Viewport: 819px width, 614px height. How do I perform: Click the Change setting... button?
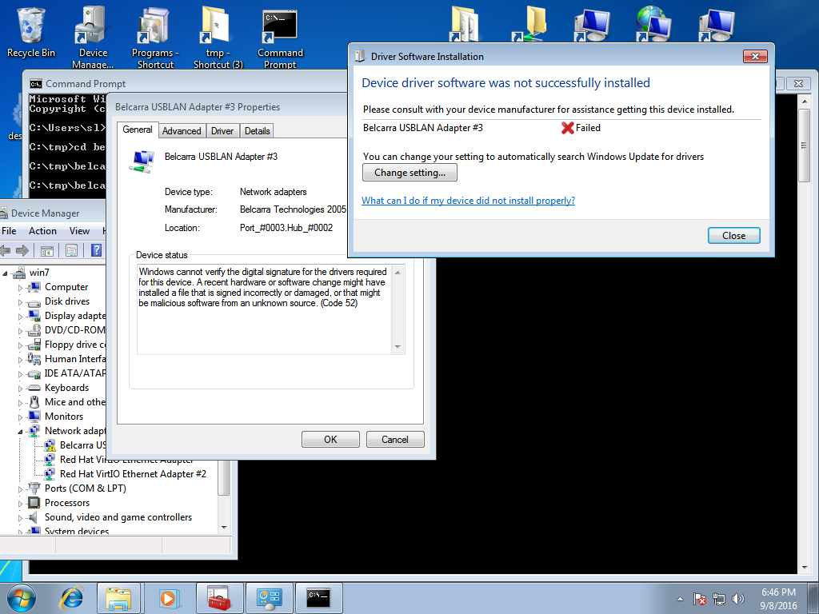[x=409, y=173]
